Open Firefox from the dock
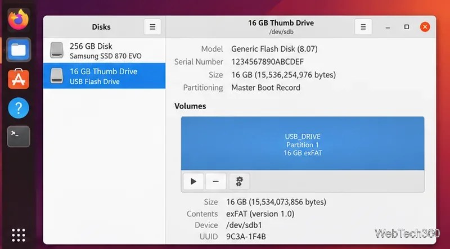Screen dimensions: 450x249 19,20
